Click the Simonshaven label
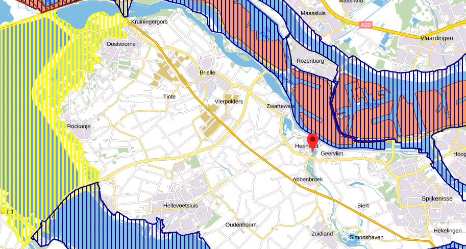This screenshot has height=249, width=466. (x=366, y=237)
